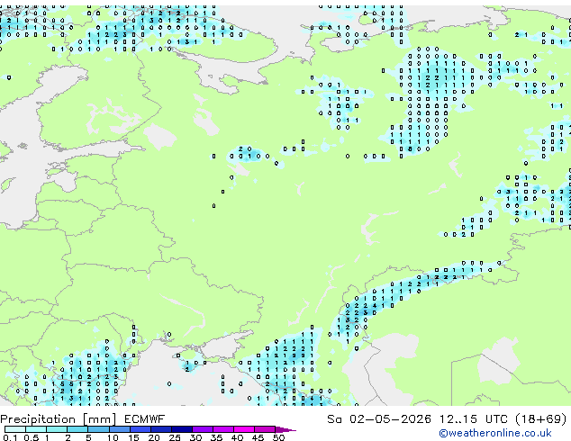Viewport: 571px width, 441px height.
Task: Click the legend value '0.1'
Action: tap(10, 437)
